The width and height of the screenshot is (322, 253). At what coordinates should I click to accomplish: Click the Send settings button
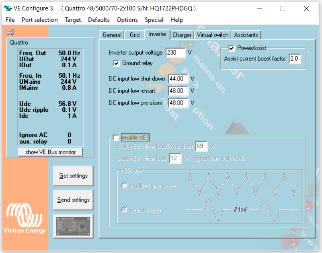pos(73,200)
